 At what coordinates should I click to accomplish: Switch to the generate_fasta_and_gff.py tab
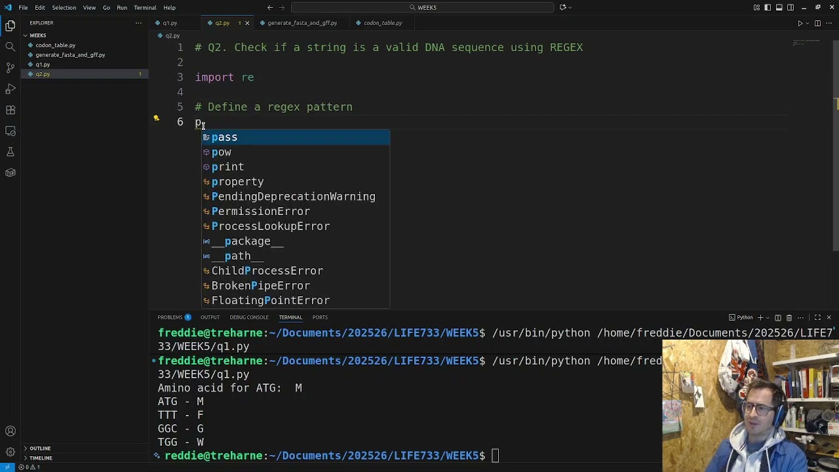point(302,23)
